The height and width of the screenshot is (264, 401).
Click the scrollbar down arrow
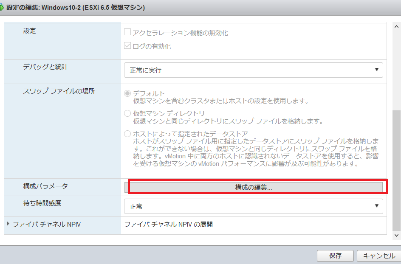[396, 235]
